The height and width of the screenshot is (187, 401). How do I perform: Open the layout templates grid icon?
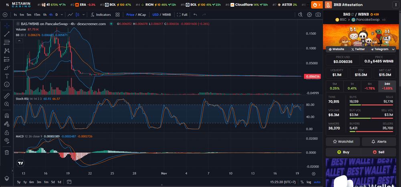click(117, 15)
